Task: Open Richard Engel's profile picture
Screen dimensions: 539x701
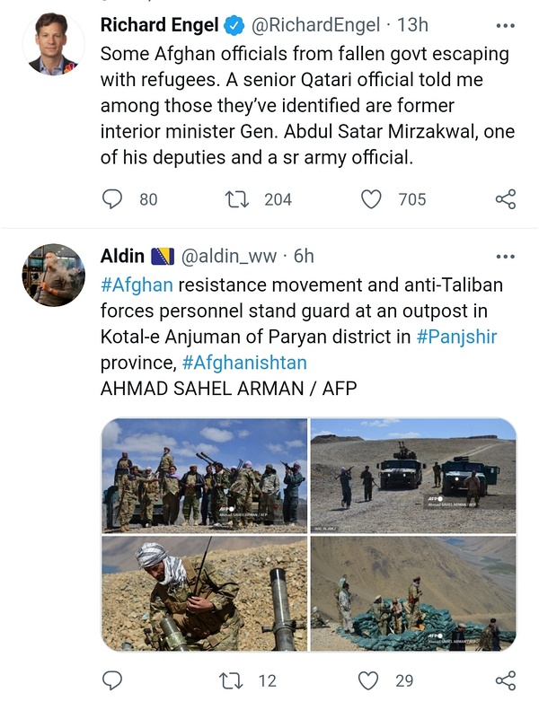Action: coord(53,43)
